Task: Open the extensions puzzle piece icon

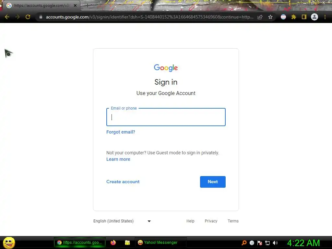Action: 294,17
